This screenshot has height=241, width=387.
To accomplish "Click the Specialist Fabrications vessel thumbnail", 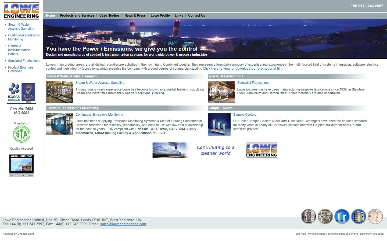I will [x=221, y=92].
